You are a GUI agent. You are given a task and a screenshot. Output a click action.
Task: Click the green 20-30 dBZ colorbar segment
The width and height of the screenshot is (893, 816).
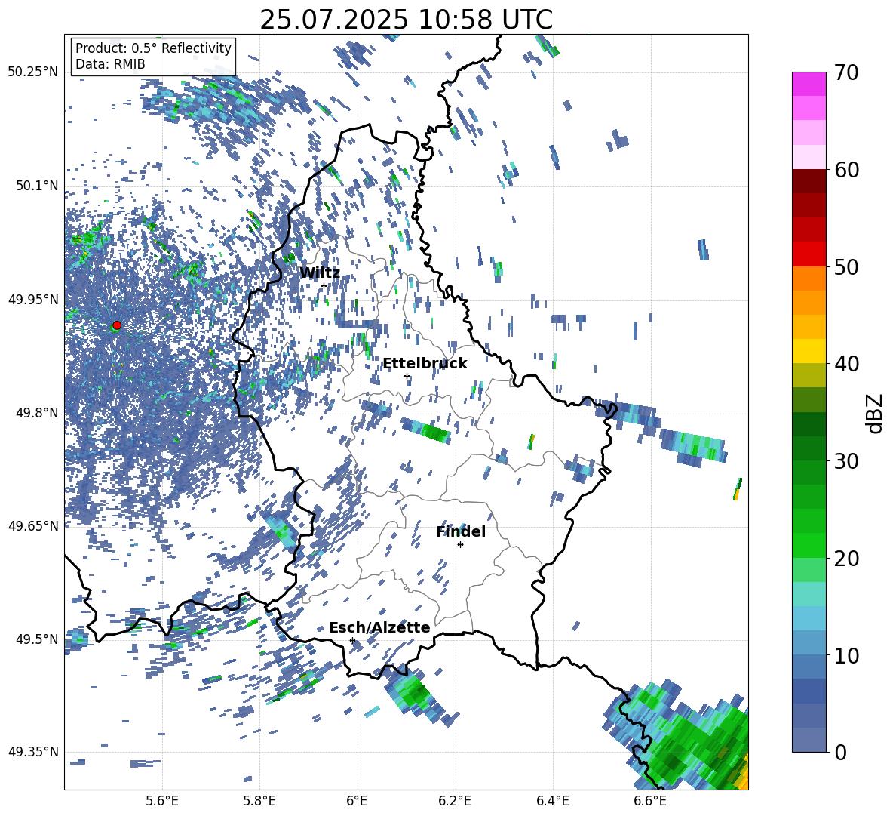pos(809,509)
